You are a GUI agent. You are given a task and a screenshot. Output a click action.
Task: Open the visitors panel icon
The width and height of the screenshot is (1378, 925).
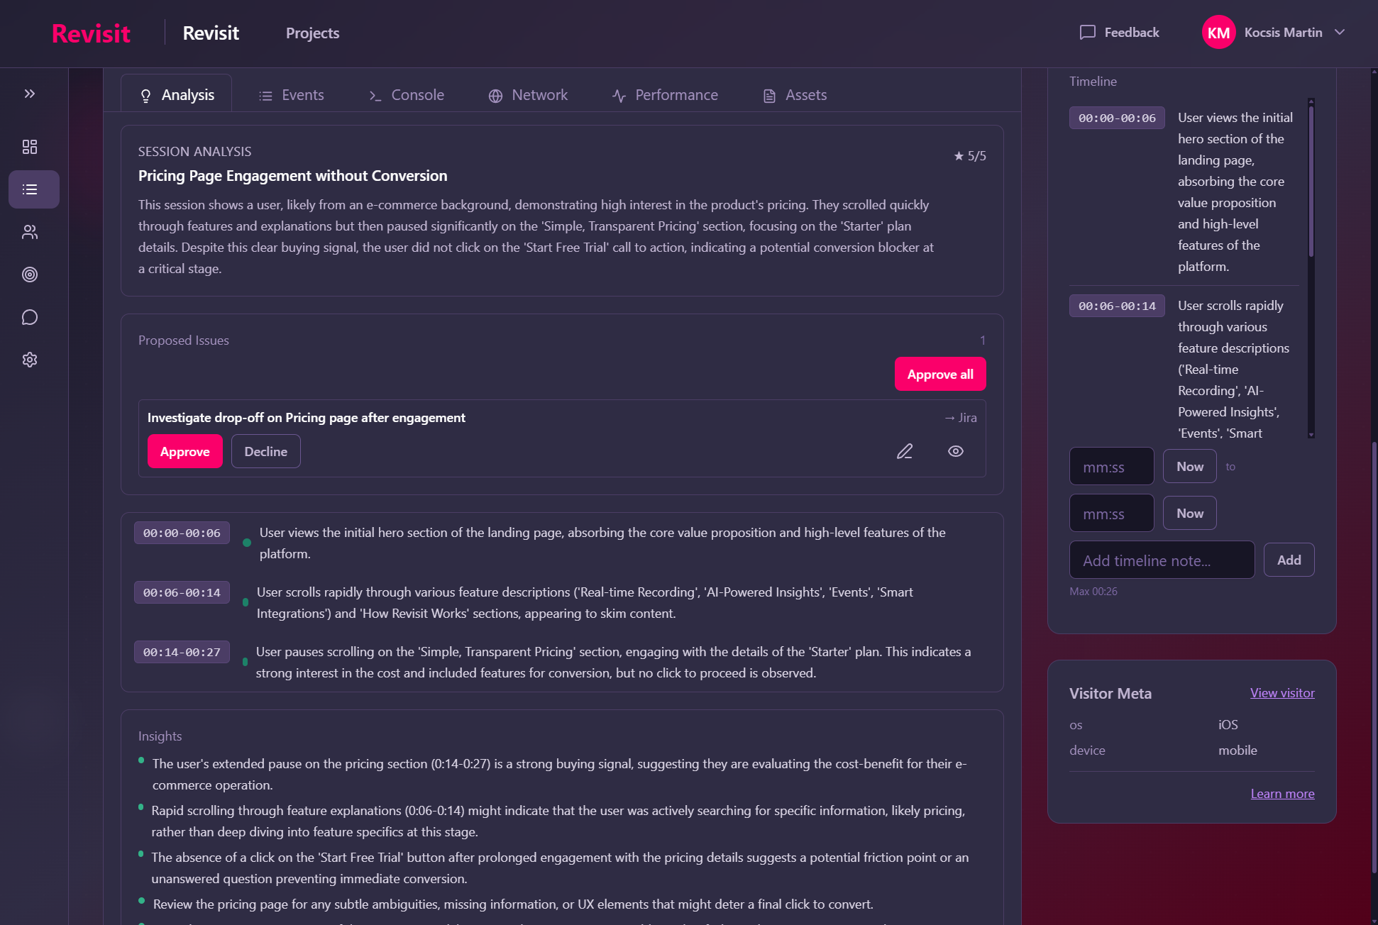pos(30,232)
